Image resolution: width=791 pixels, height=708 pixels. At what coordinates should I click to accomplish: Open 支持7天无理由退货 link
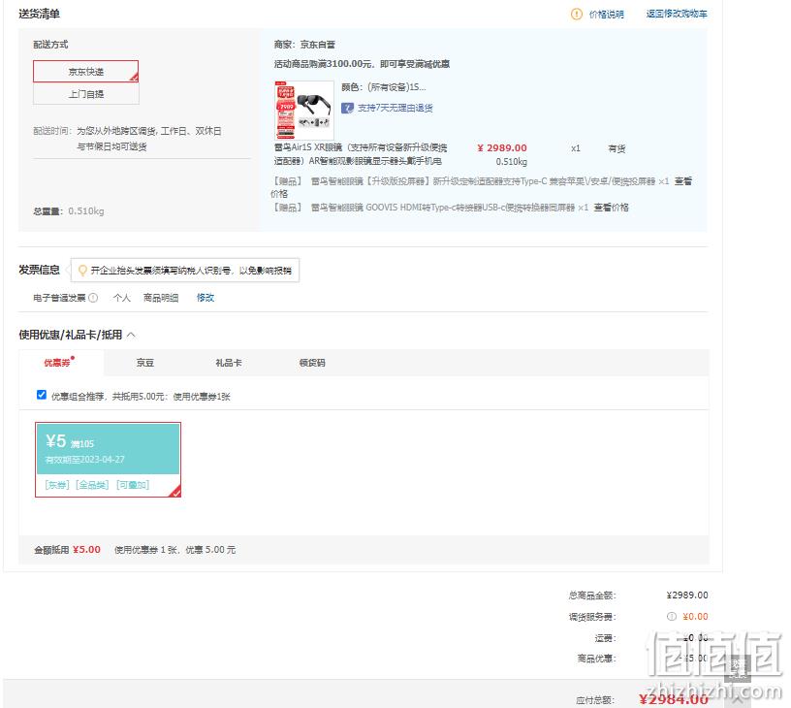pyautogui.click(x=395, y=108)
